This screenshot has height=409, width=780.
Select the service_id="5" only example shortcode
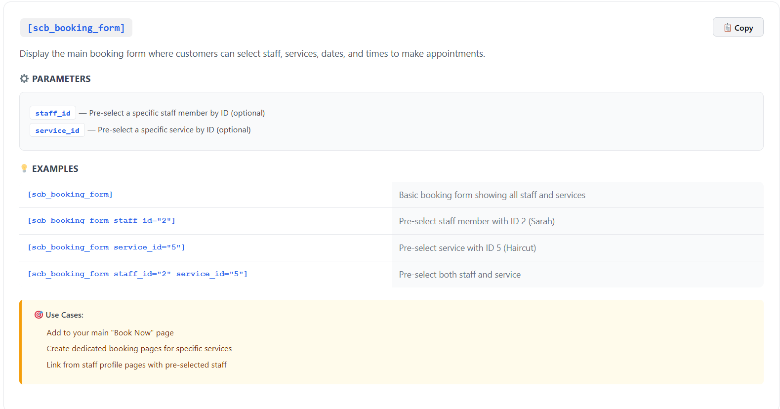point(106,247)
